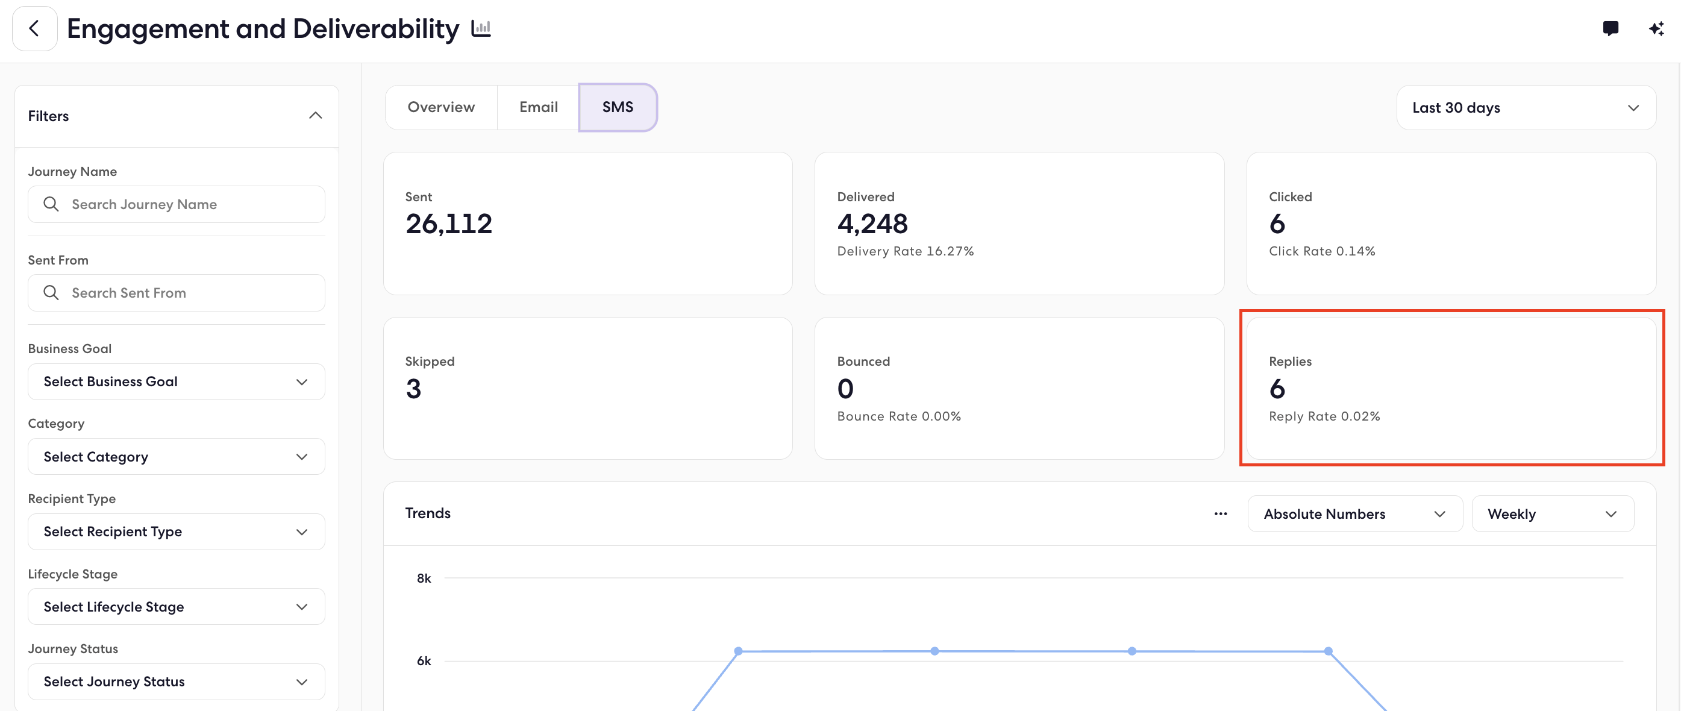
Task: Click the Engagement and Deliverability title
Action: coord(263,29)
